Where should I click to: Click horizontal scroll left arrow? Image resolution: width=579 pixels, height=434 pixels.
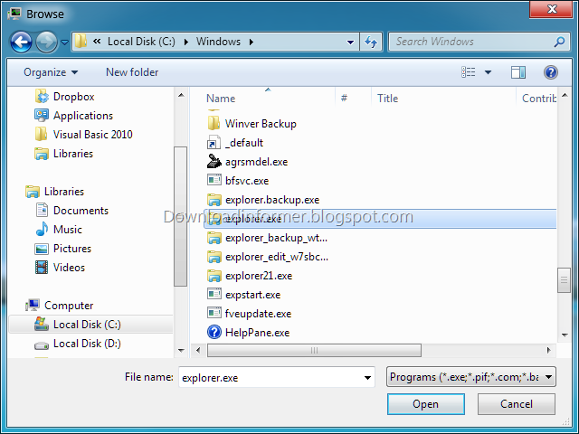pos(198,350)
